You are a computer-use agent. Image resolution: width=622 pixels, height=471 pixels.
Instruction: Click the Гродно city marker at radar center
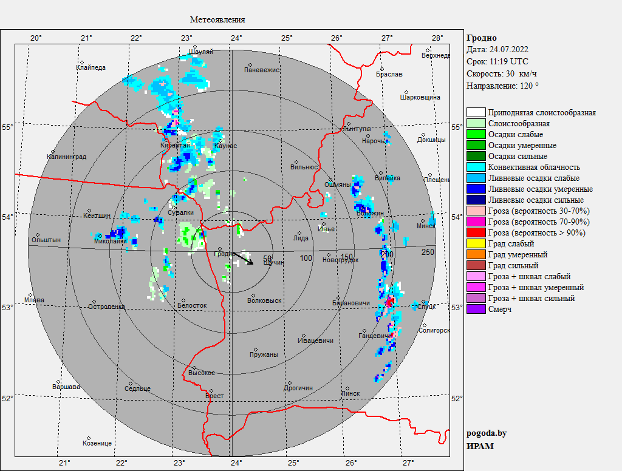[220, 248]
